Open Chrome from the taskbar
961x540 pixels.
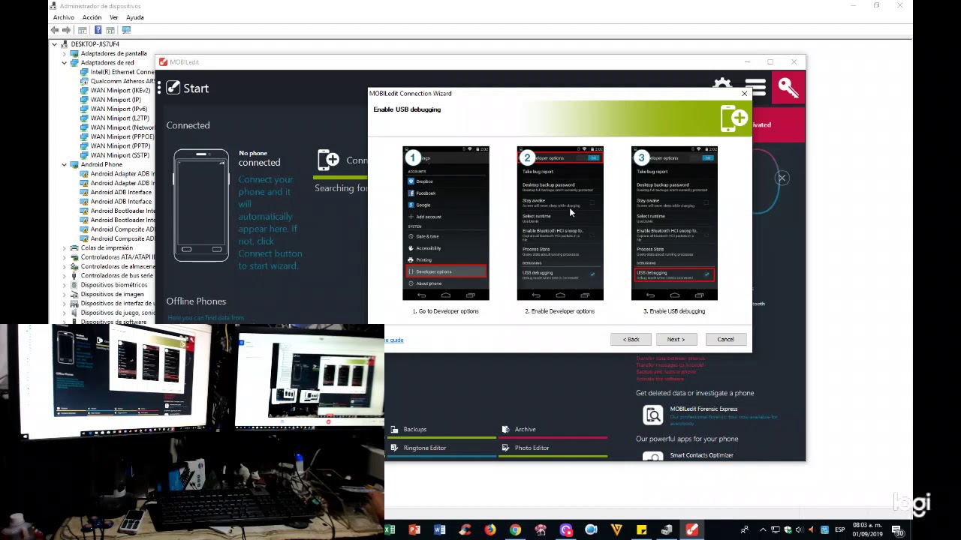click(x=515, y=530)
